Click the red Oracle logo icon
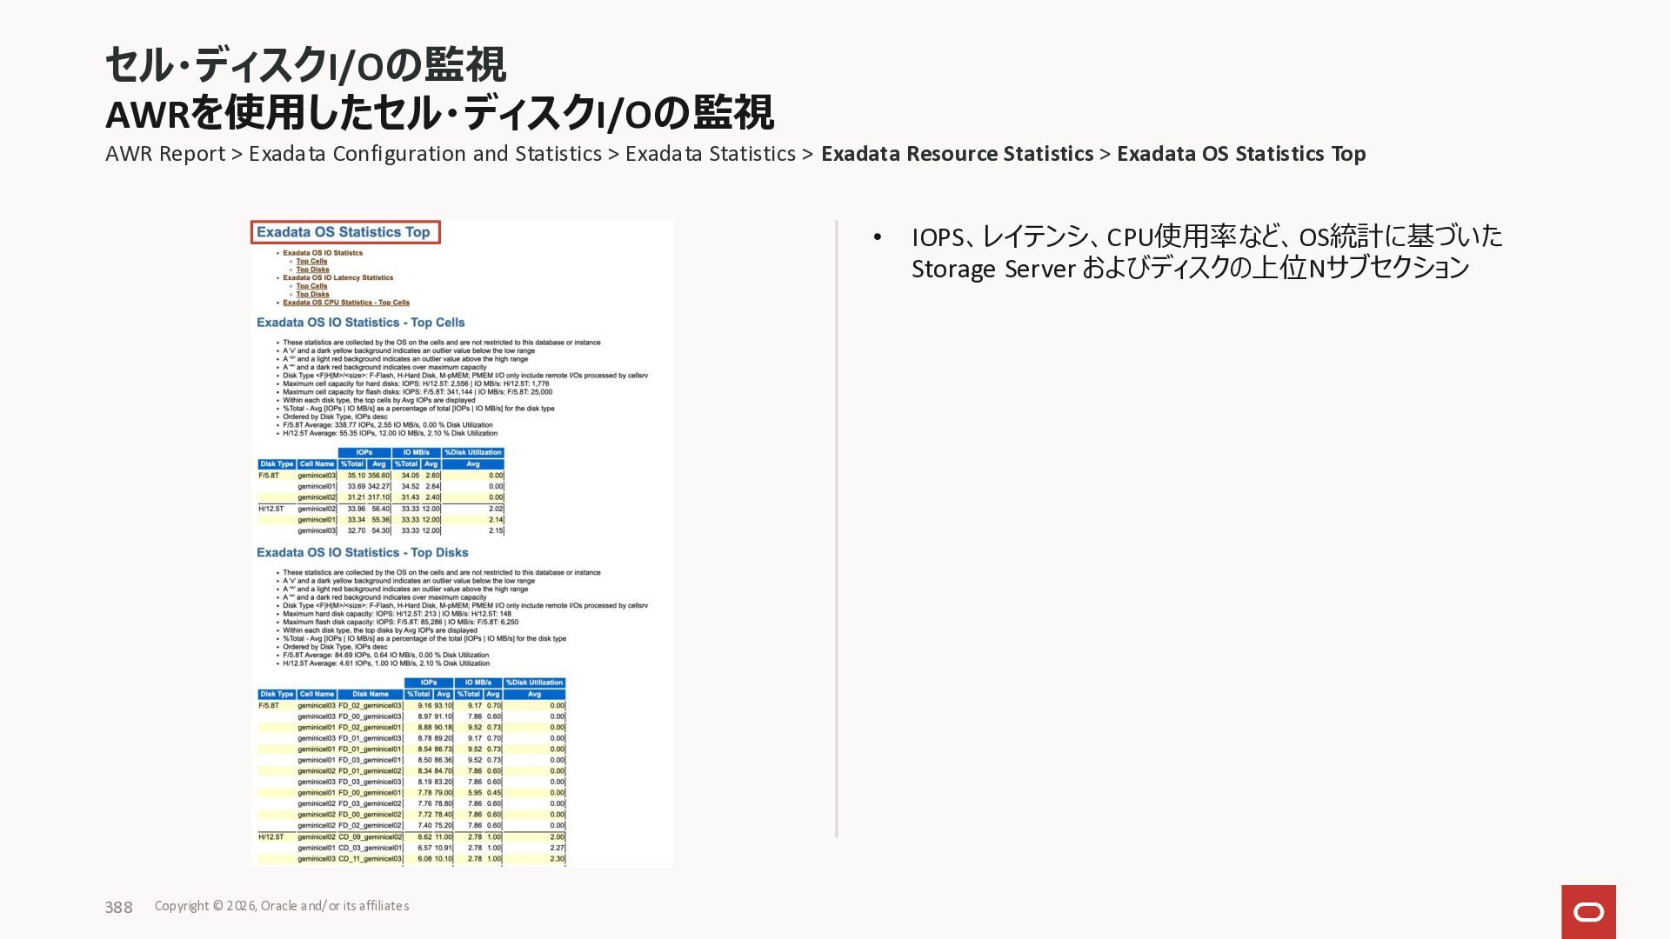Image resolution: width=1670 pixels, height=939 pixels. point(1587,911)
